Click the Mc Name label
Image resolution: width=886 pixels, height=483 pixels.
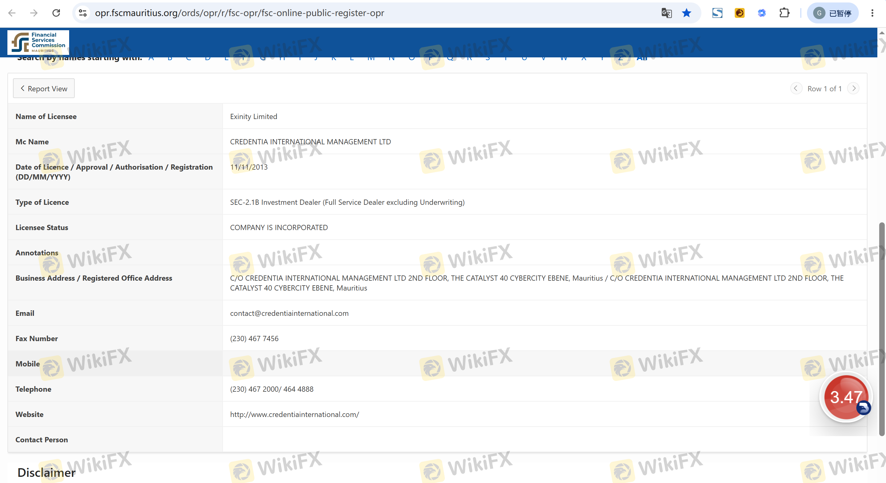click(x=32, y=142)
